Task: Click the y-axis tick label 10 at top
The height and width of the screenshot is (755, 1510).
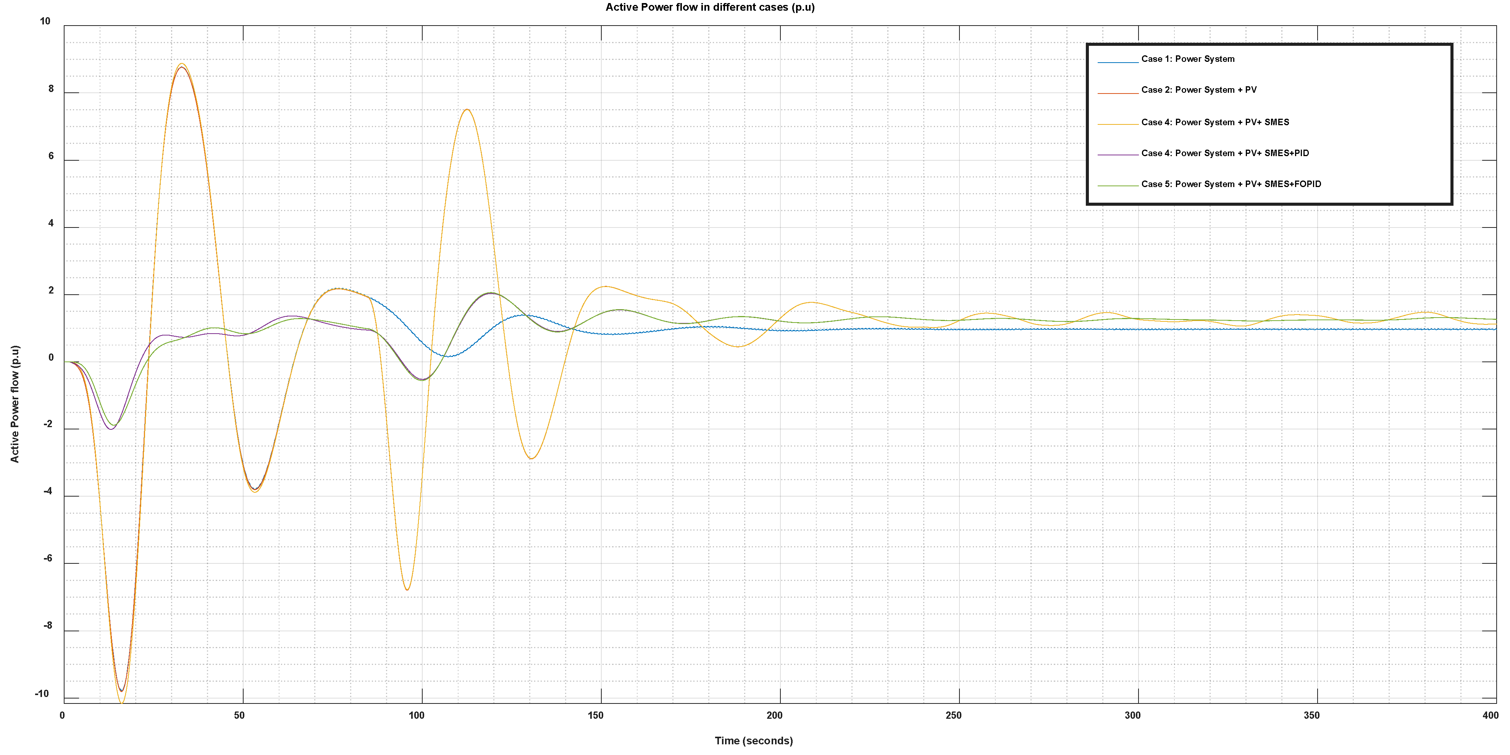Action: tap(45, 22)
